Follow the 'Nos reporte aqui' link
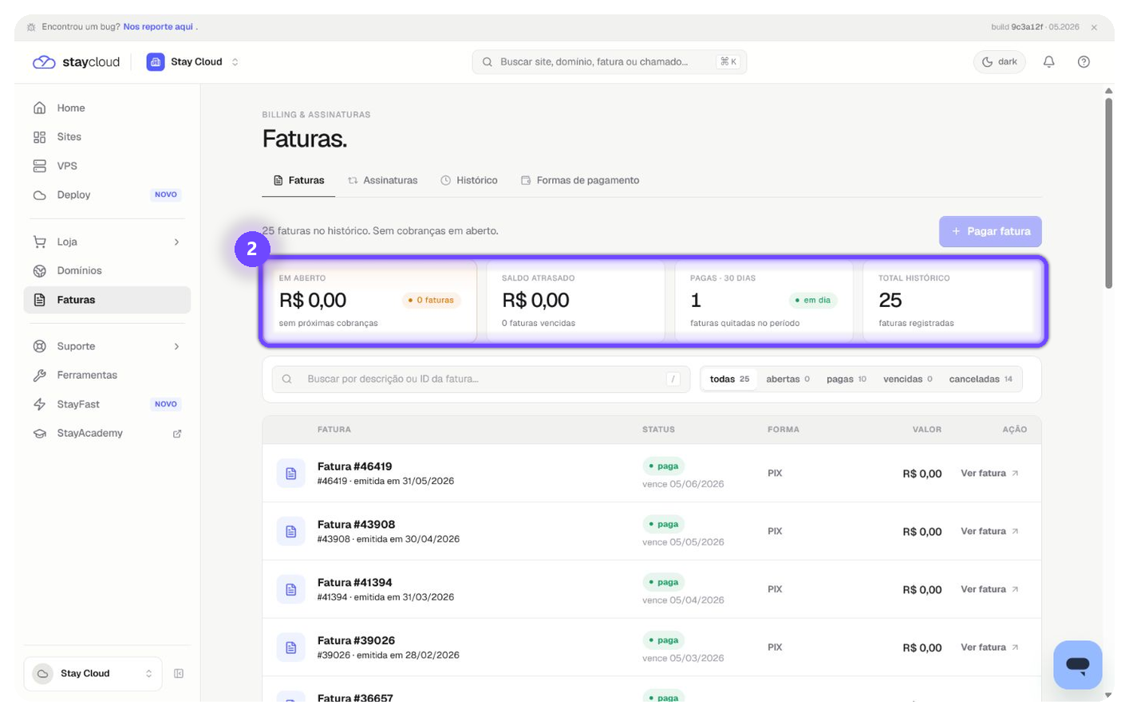Image resolution: width=1129 pixels, height=716 pixels. pyautogui.click(x=158, y=26)
